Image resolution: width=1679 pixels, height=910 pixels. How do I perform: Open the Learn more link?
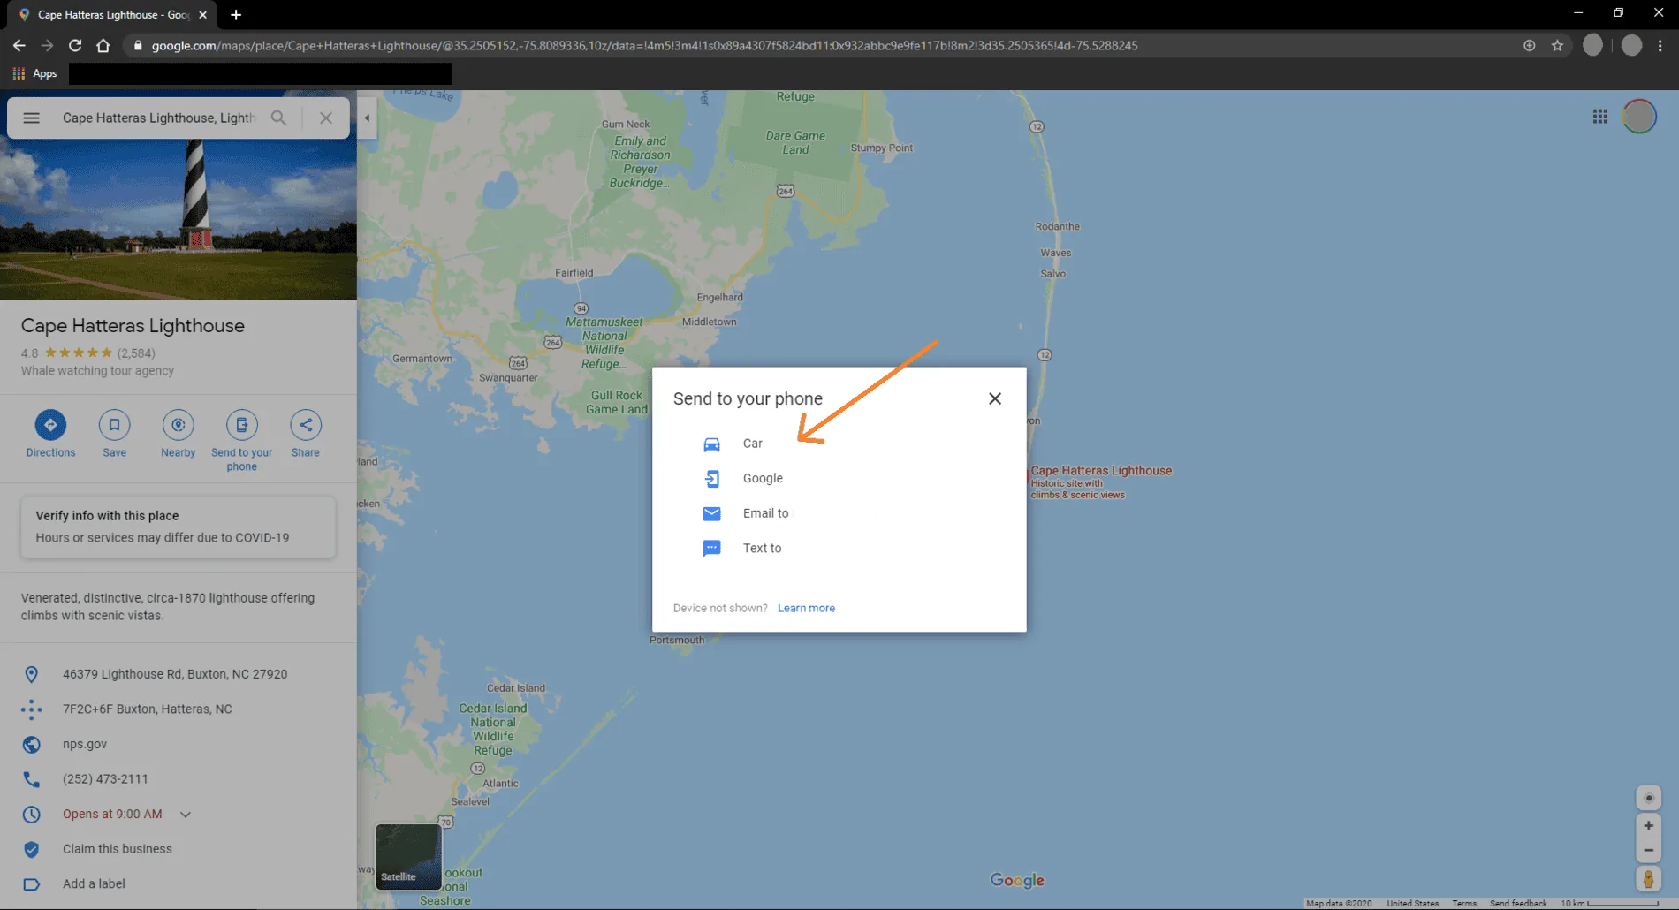coord(806,608)
